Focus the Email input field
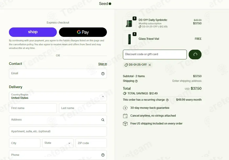229x160 pixels. click(58, 73)
